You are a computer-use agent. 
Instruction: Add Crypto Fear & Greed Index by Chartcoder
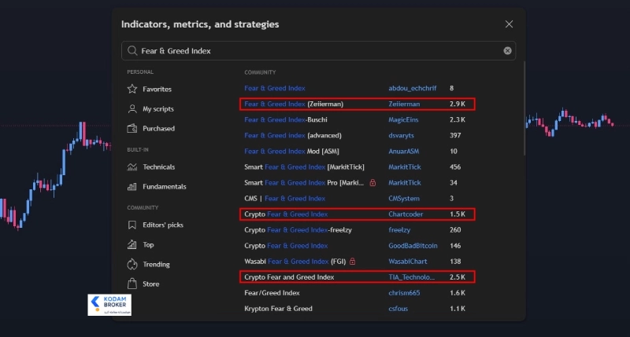pos(286,214)
